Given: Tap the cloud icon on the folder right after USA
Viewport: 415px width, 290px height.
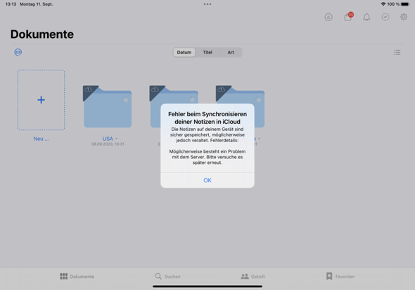Looking at the screenshot, I should tap(155, 90).
